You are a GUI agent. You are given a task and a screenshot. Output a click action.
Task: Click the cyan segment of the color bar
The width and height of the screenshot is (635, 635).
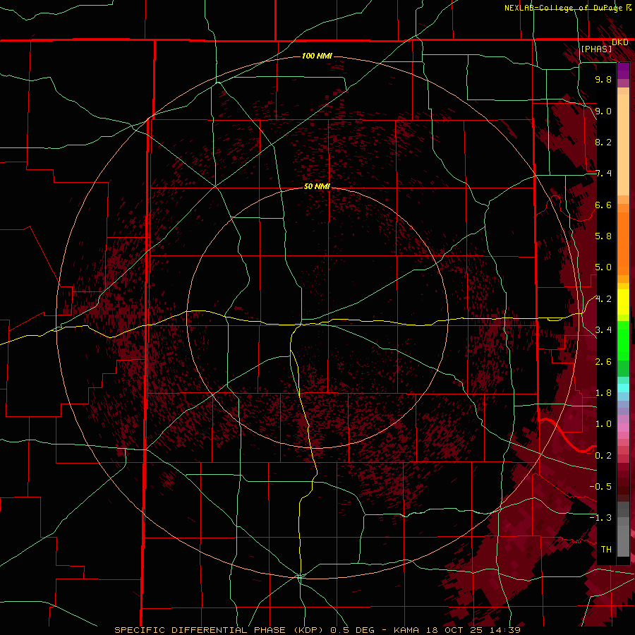tap(623, 387)
